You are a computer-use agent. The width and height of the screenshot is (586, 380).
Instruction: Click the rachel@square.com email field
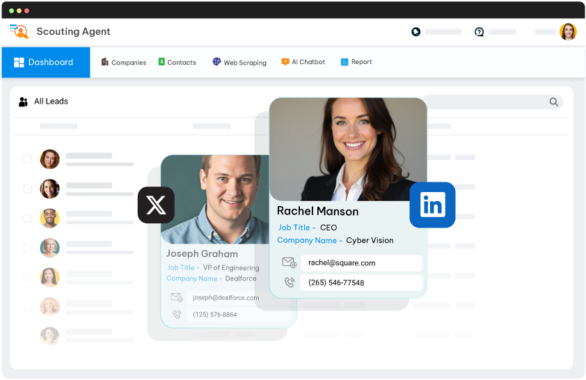click(x=361, y=263)
